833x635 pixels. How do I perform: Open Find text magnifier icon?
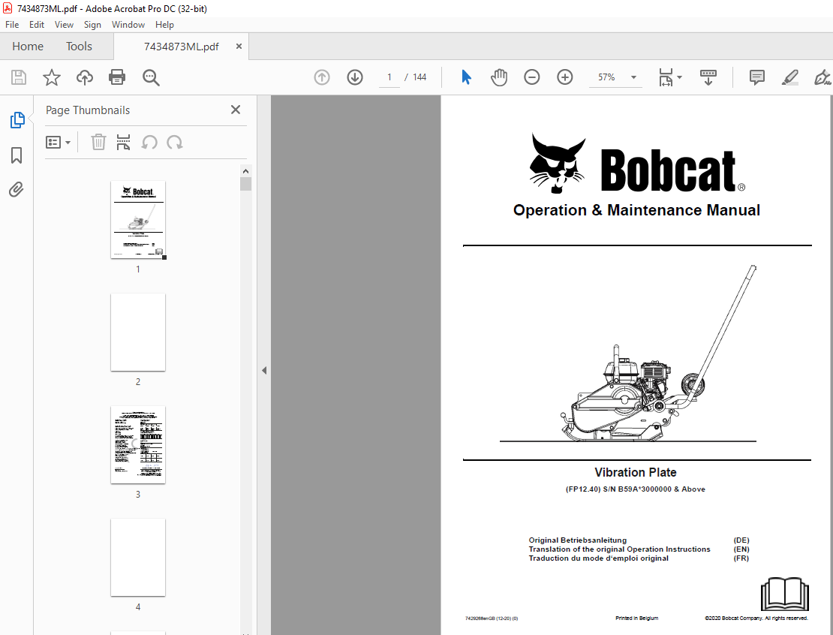click(151, 77)
